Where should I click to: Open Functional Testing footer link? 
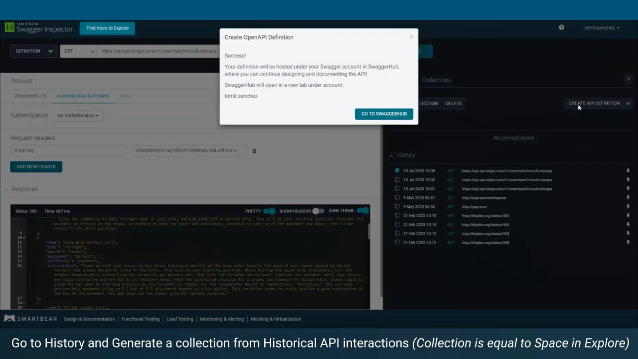141,319
